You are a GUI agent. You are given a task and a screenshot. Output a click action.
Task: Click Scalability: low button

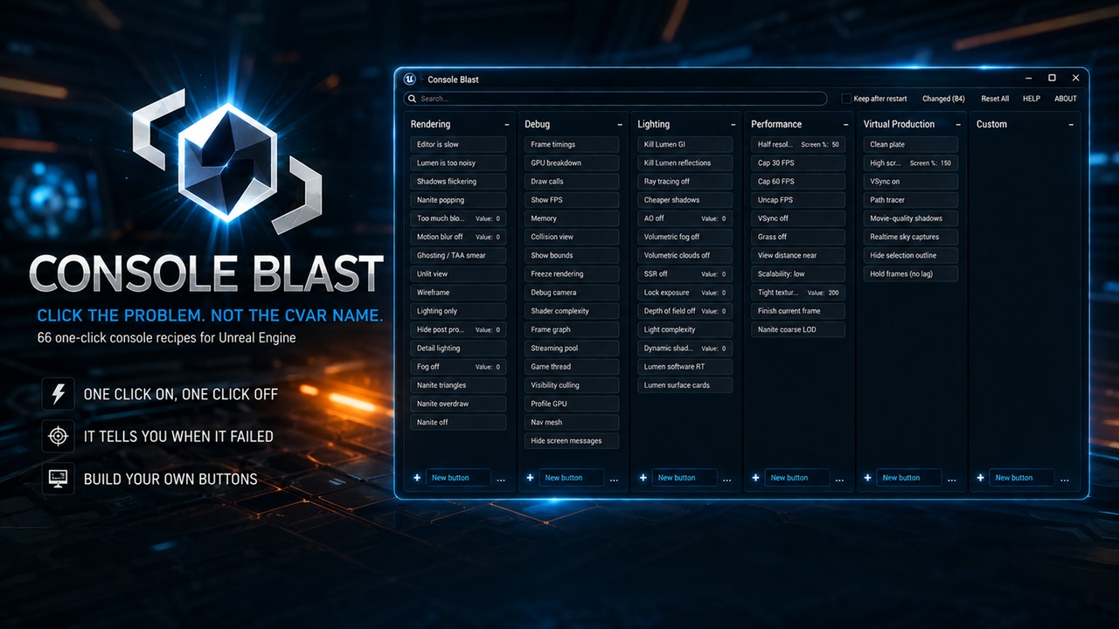(x=798, y=273)
